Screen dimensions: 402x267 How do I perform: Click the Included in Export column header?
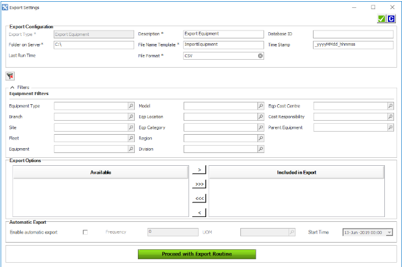coord(296,172)
